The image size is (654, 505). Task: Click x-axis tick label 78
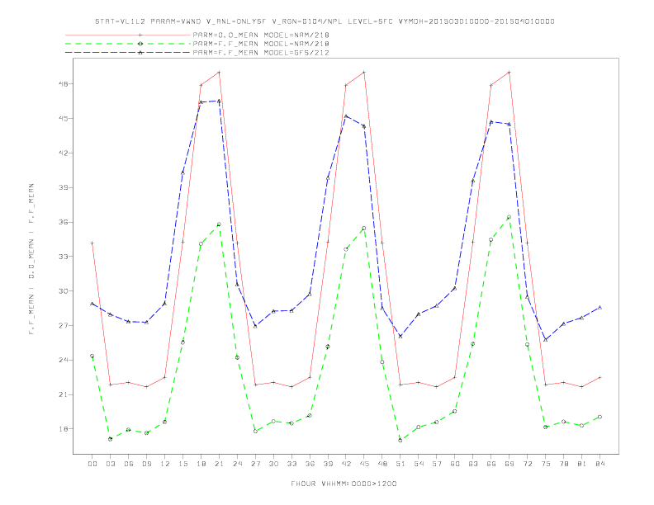click(x=564, y=464)
